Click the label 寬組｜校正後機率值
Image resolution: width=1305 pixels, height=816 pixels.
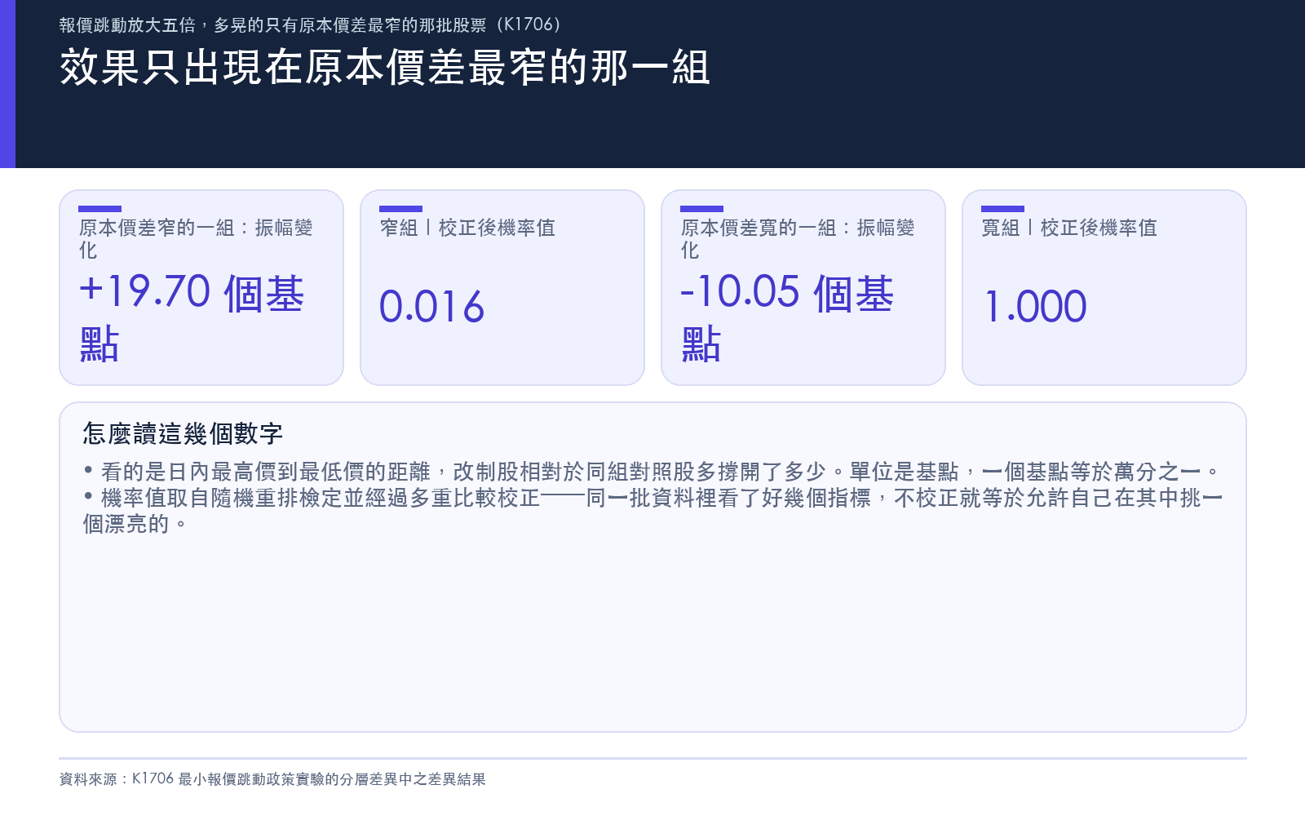pos(1069,228)
